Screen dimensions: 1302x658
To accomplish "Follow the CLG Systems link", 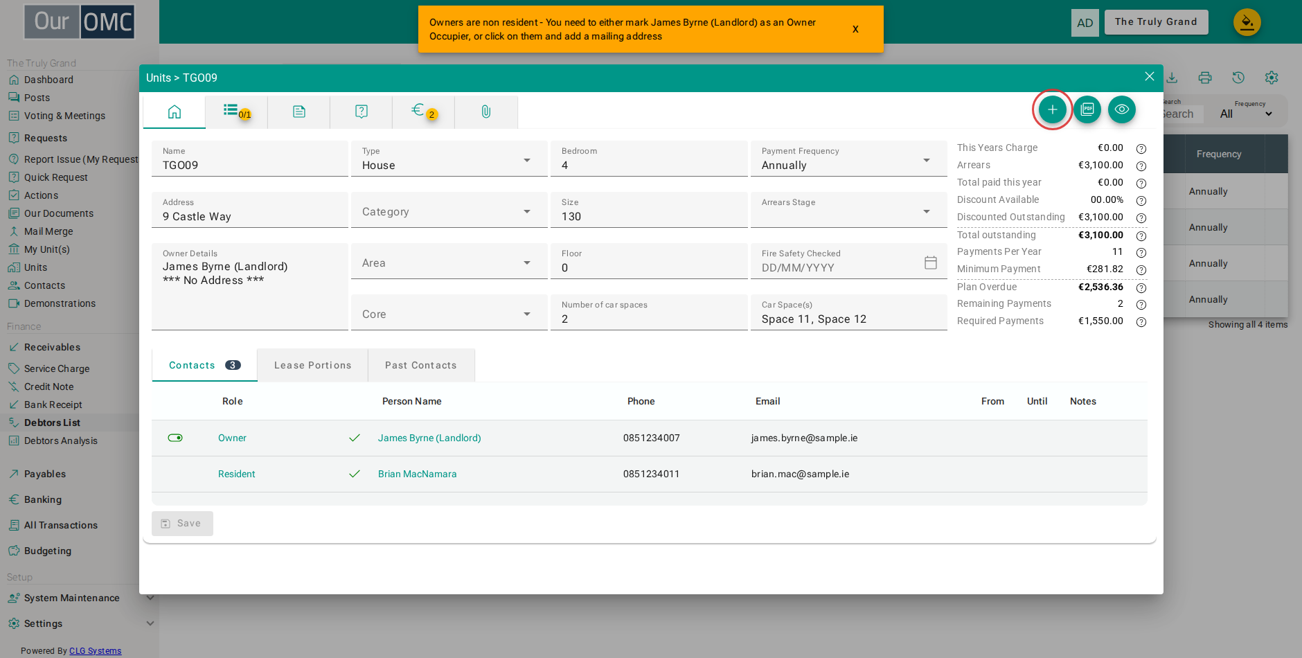I will coord(95,651).
